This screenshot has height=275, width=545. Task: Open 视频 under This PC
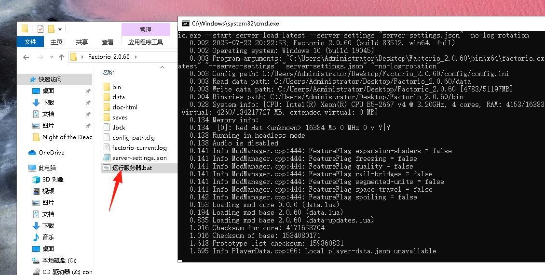(x=48, y=191)
